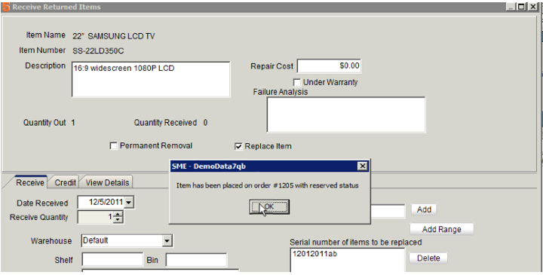Click OK in the SME dialog
The width and height of the screenshot is (543, 275).
(269, 207)
